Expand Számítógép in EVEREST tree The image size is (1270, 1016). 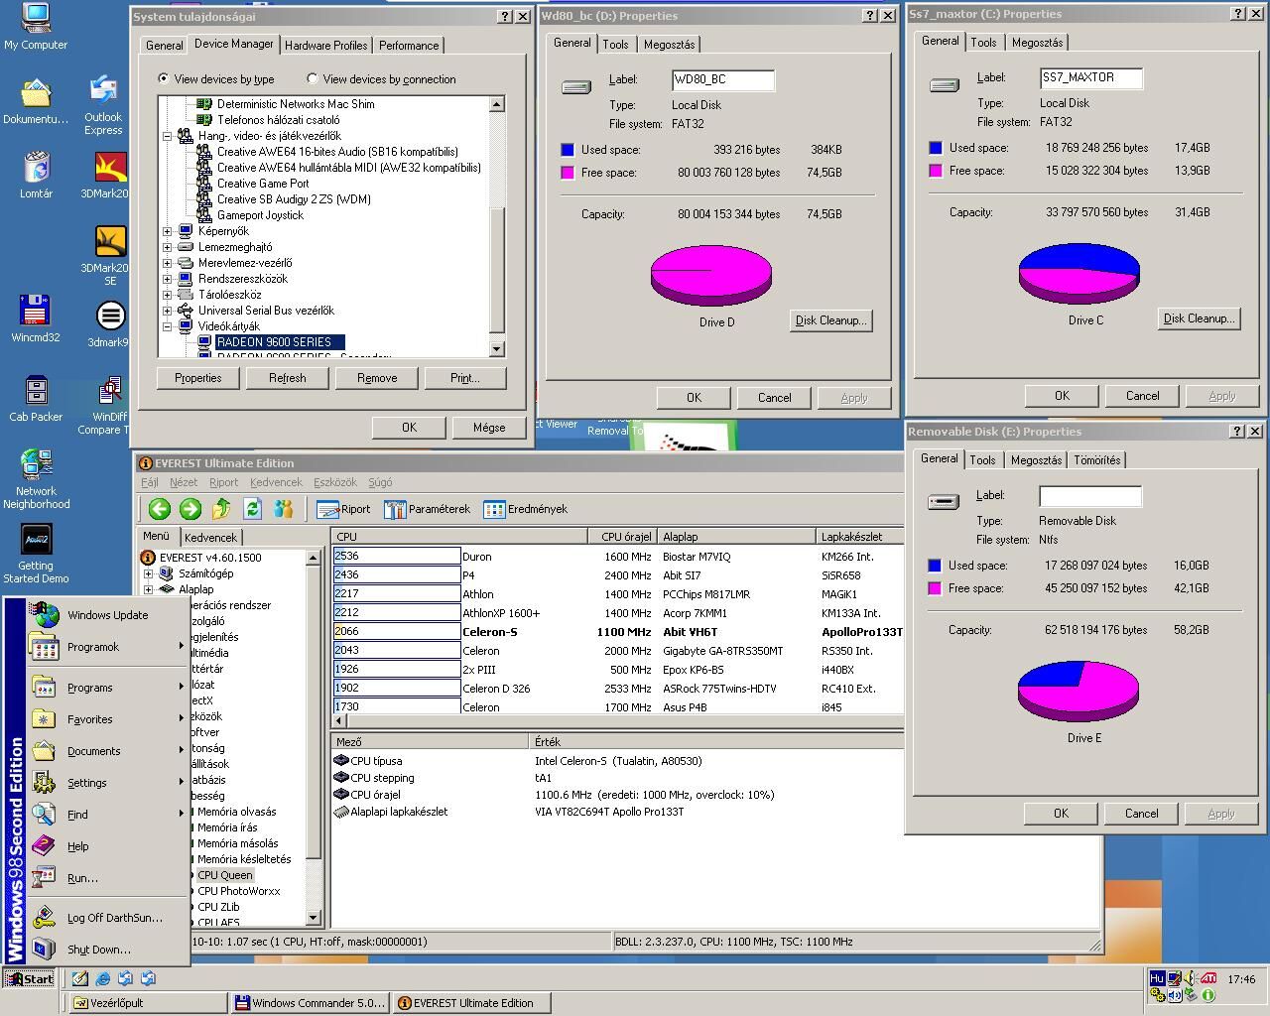[x=149, y=573]
